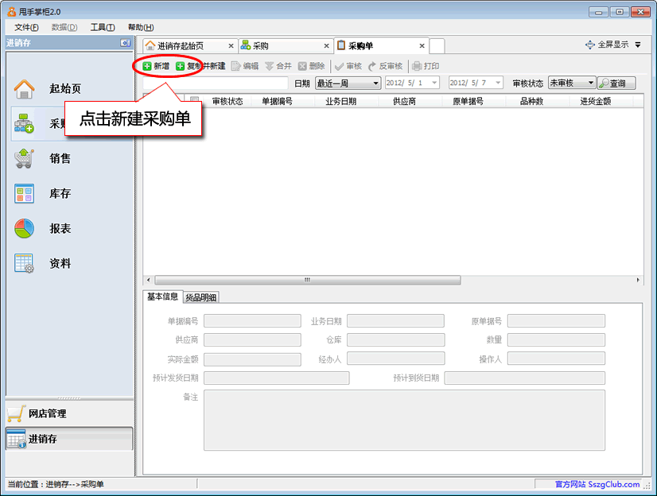Screen dimensions: 657x496
Task: Click the 预计到货日期 field
Action: click(525, 378)
